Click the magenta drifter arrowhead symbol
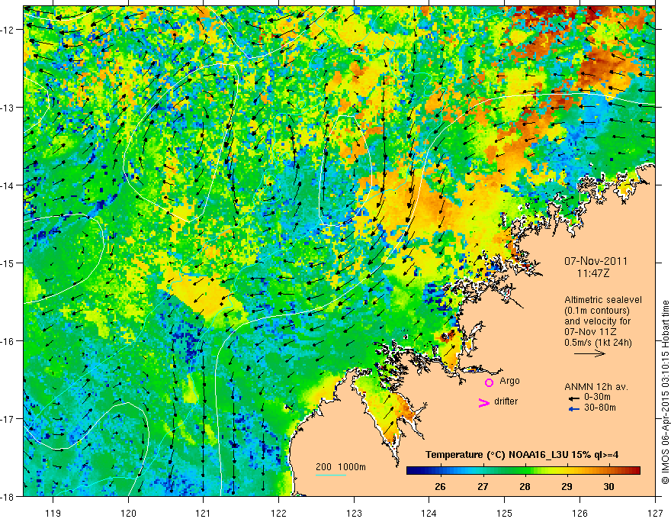Viewport: 671px width, 519px height. [483, 402]
